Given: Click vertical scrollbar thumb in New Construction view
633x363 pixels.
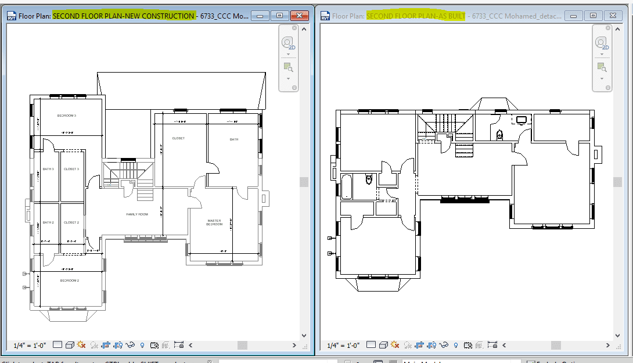Looking at the screenshot, I should pyautogui.click(x=304, y=182).
